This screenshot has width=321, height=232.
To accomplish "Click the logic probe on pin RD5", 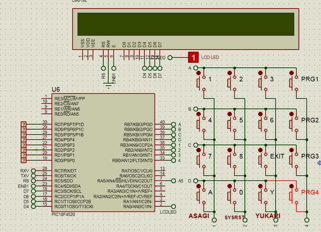I will (x=24, y=134).
